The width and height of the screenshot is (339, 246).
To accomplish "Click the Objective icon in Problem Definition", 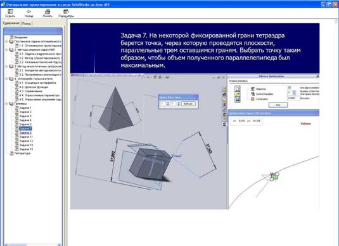I will tap(253, 89).
